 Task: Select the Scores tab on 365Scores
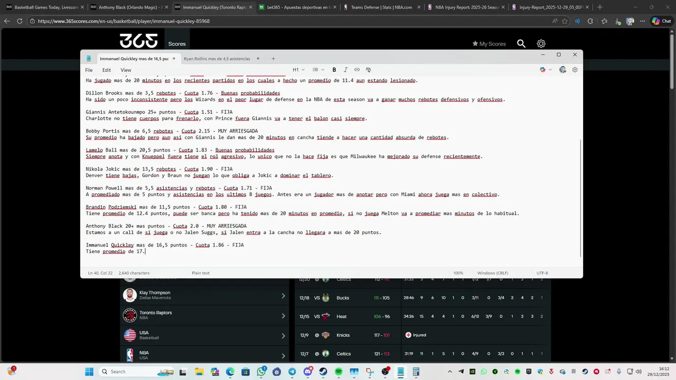177,44
